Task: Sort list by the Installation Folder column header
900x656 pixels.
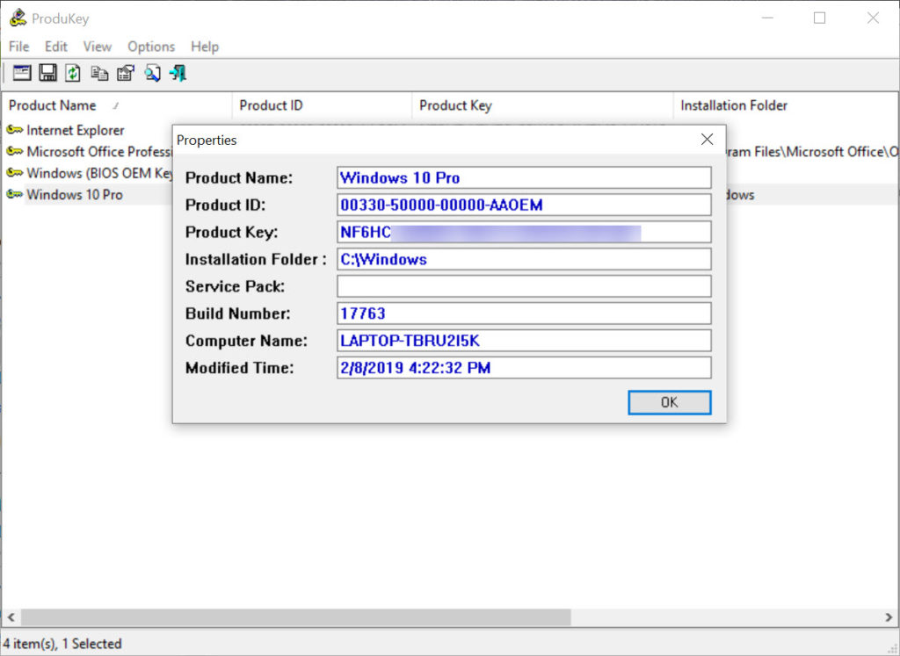Action: (786, 105)
